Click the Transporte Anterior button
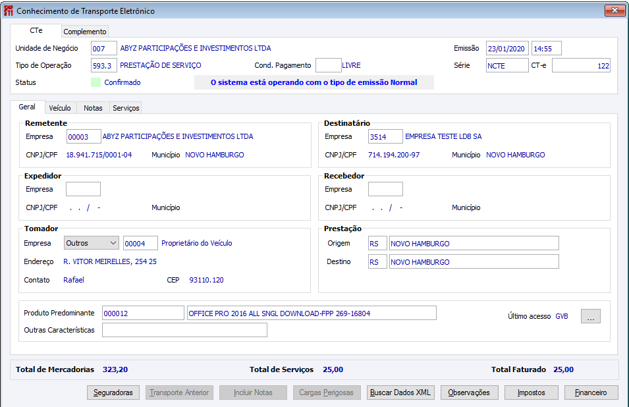 (x=179, y=393)
